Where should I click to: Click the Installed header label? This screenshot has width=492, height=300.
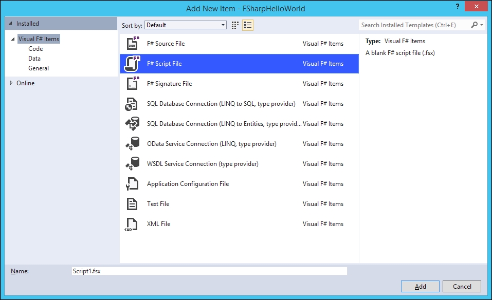click(28, 24)
